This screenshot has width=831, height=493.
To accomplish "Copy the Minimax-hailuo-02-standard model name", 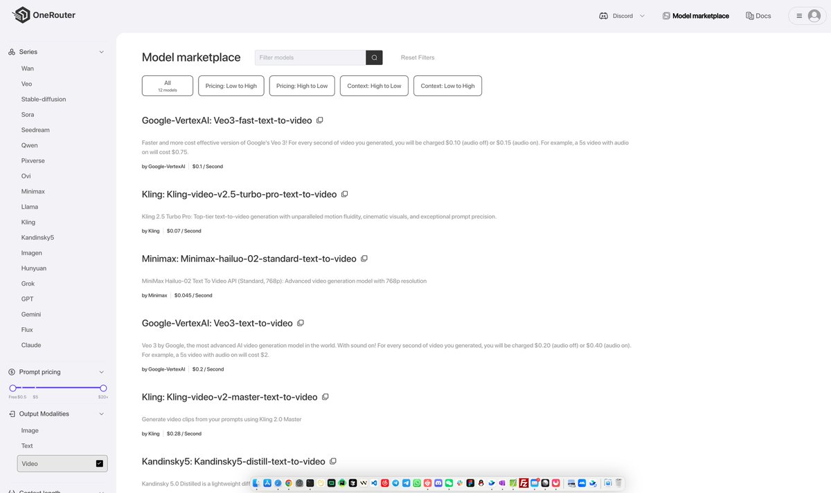I will (x=364, y=259).
